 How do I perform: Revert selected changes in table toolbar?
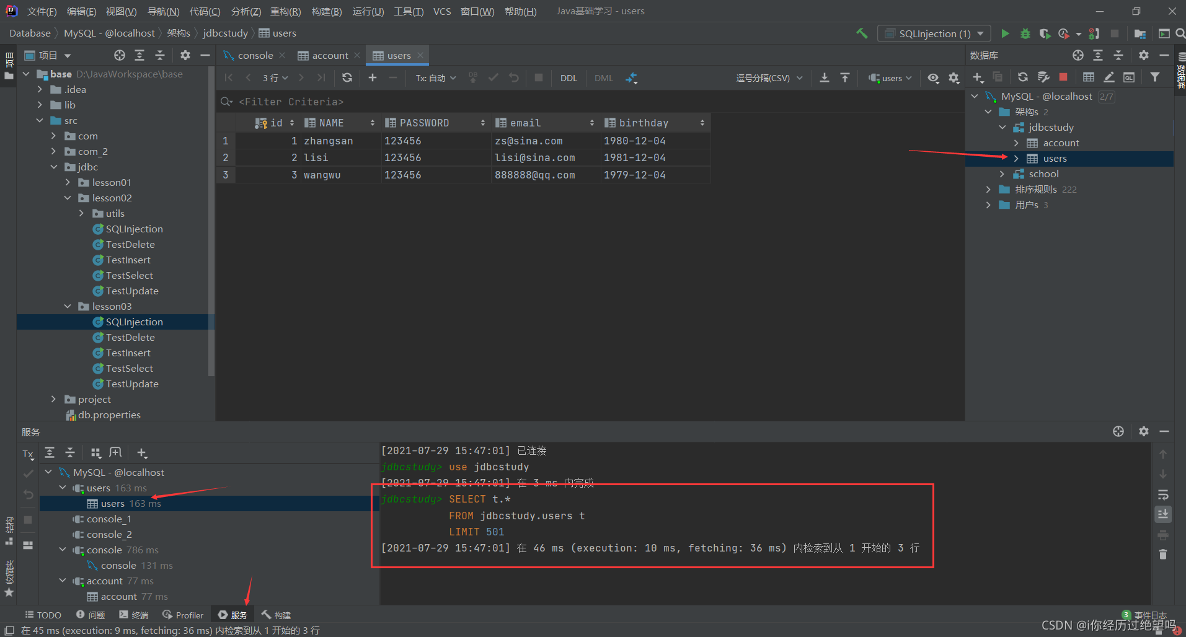point(514,77)
